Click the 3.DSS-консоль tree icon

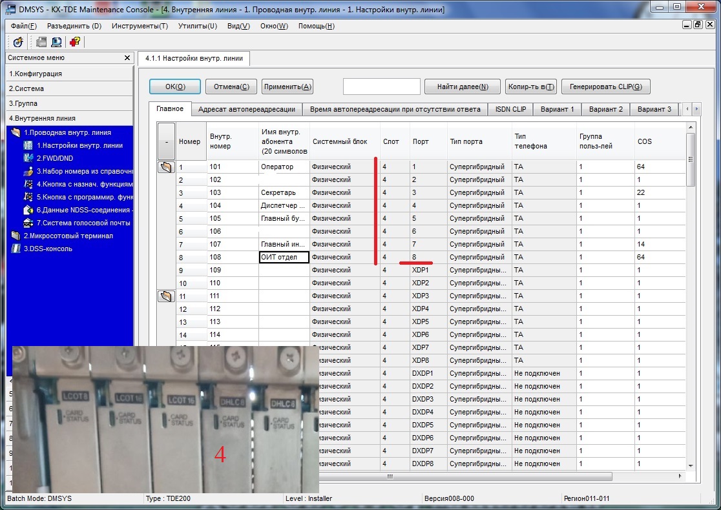click(16, 249)
